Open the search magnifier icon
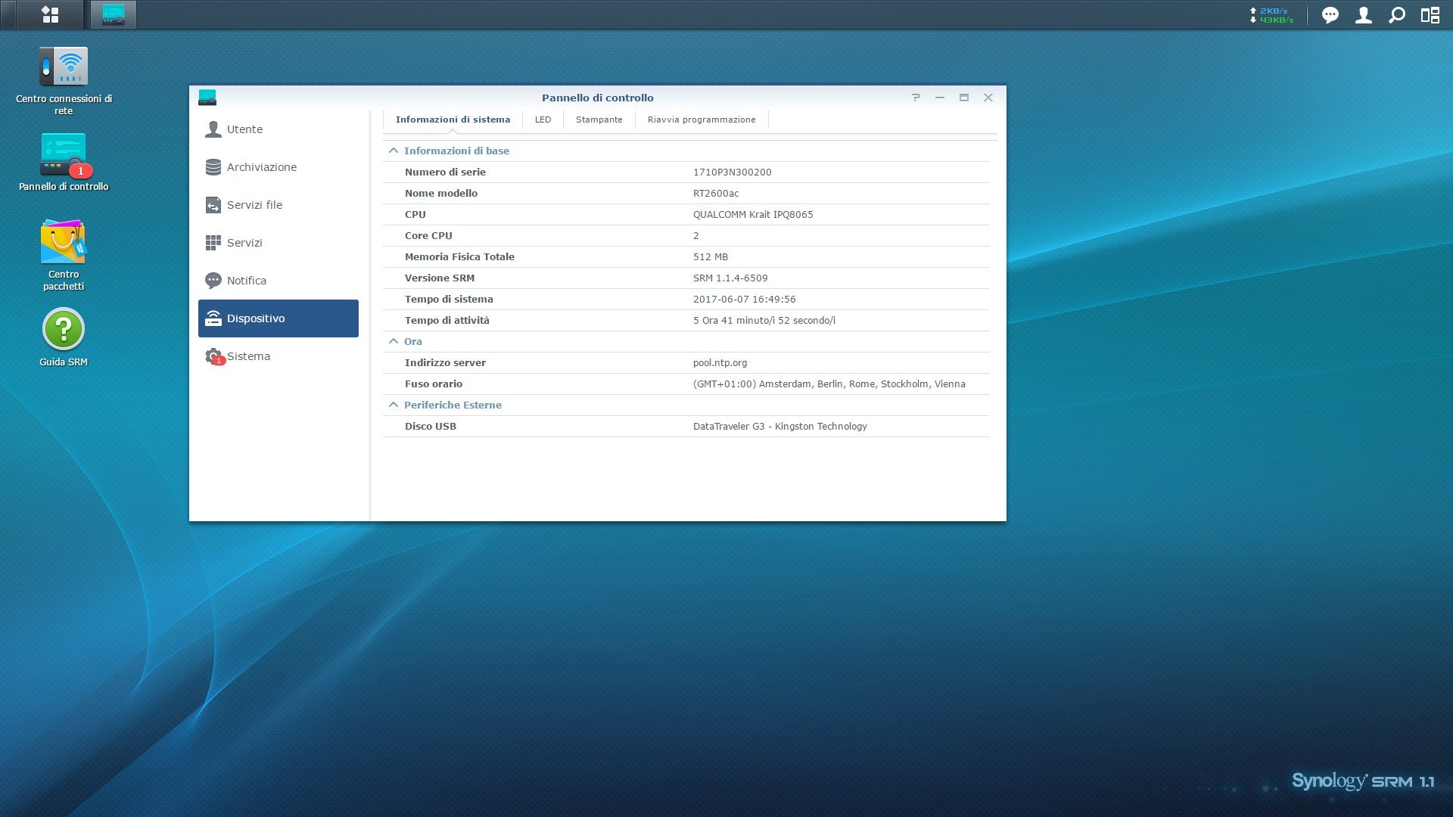Screen dimensions: 1453x817 [1396, 15]
